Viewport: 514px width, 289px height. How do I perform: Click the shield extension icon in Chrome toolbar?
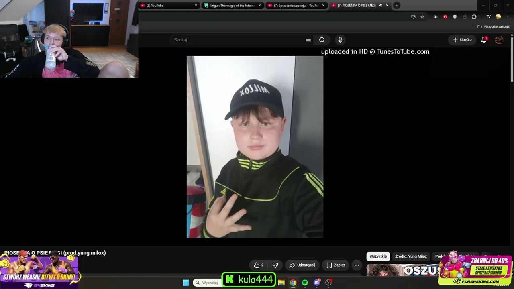(455, 17)
